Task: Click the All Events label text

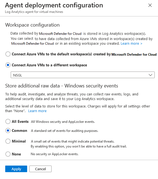Action: 20,122
